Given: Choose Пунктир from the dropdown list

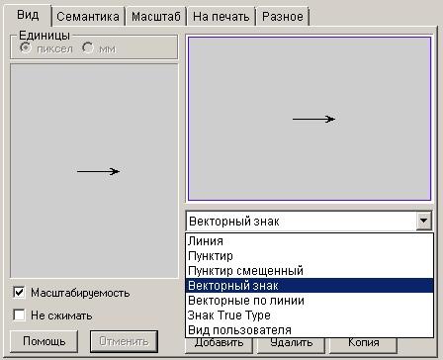Looking at the screenshot, I should coord(310,256).
